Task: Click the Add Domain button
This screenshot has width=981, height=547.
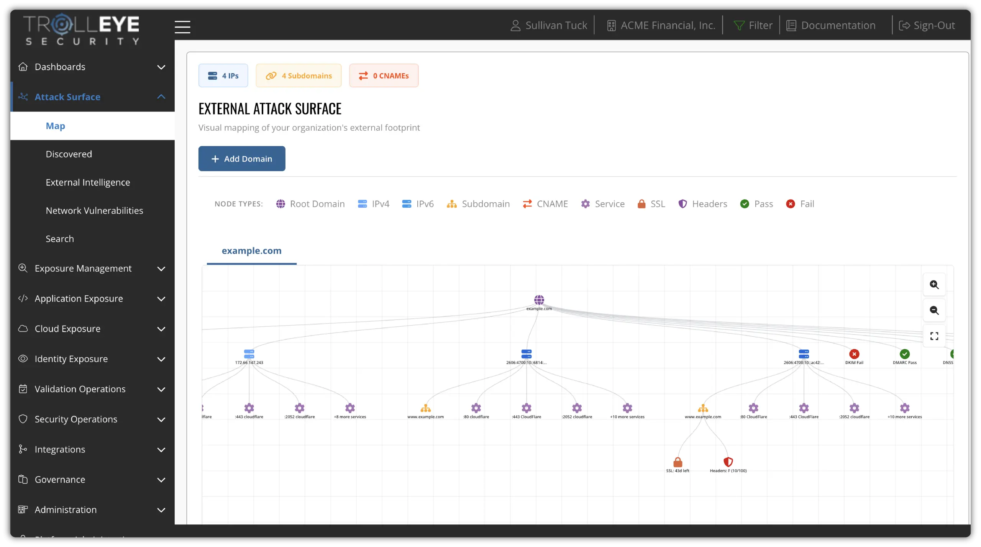Action: [x=241, y=159]
